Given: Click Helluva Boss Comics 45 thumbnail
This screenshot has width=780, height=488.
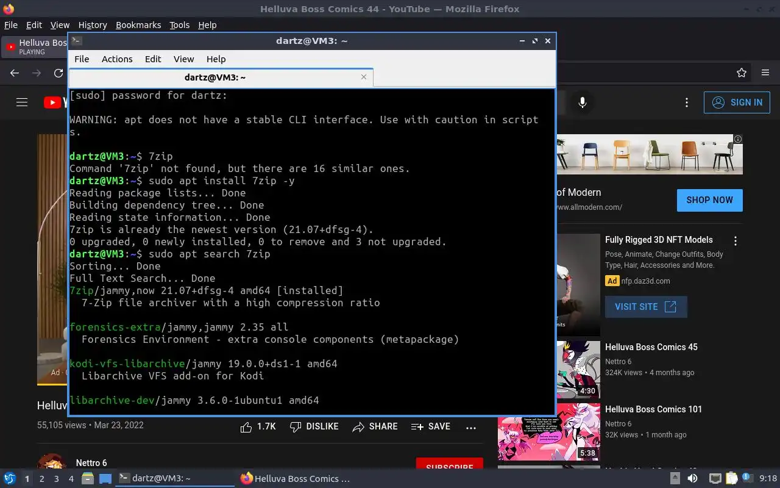Looking at the screenshot, I should click(578, 369).
